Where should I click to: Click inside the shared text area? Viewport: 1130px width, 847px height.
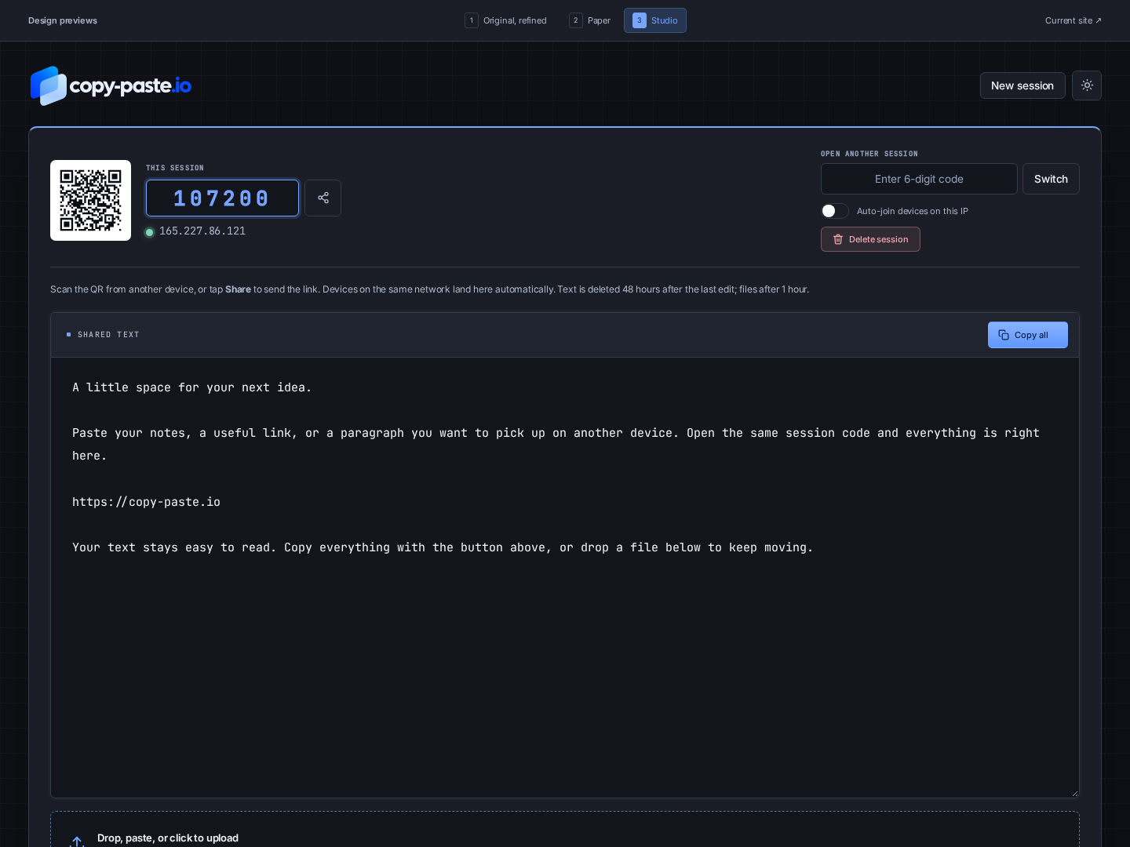coord(565,577)
